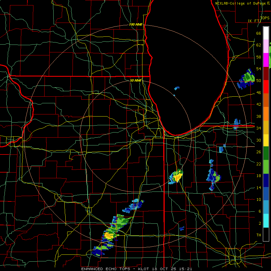
Task: Click the dark green legend swatch
Action: coord(266,153)
